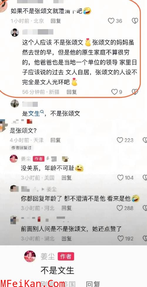Like the 新疆 reply with 9 likes
Screen dimensions: 147x287
pos(114,92)
